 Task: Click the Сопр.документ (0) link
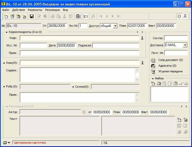170,60
